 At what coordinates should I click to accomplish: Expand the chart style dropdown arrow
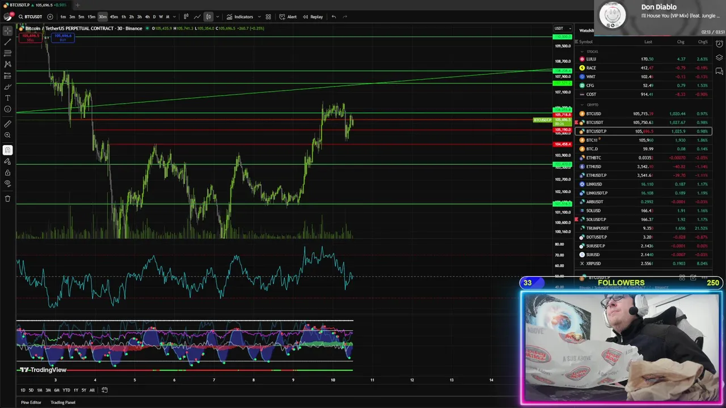217,16
